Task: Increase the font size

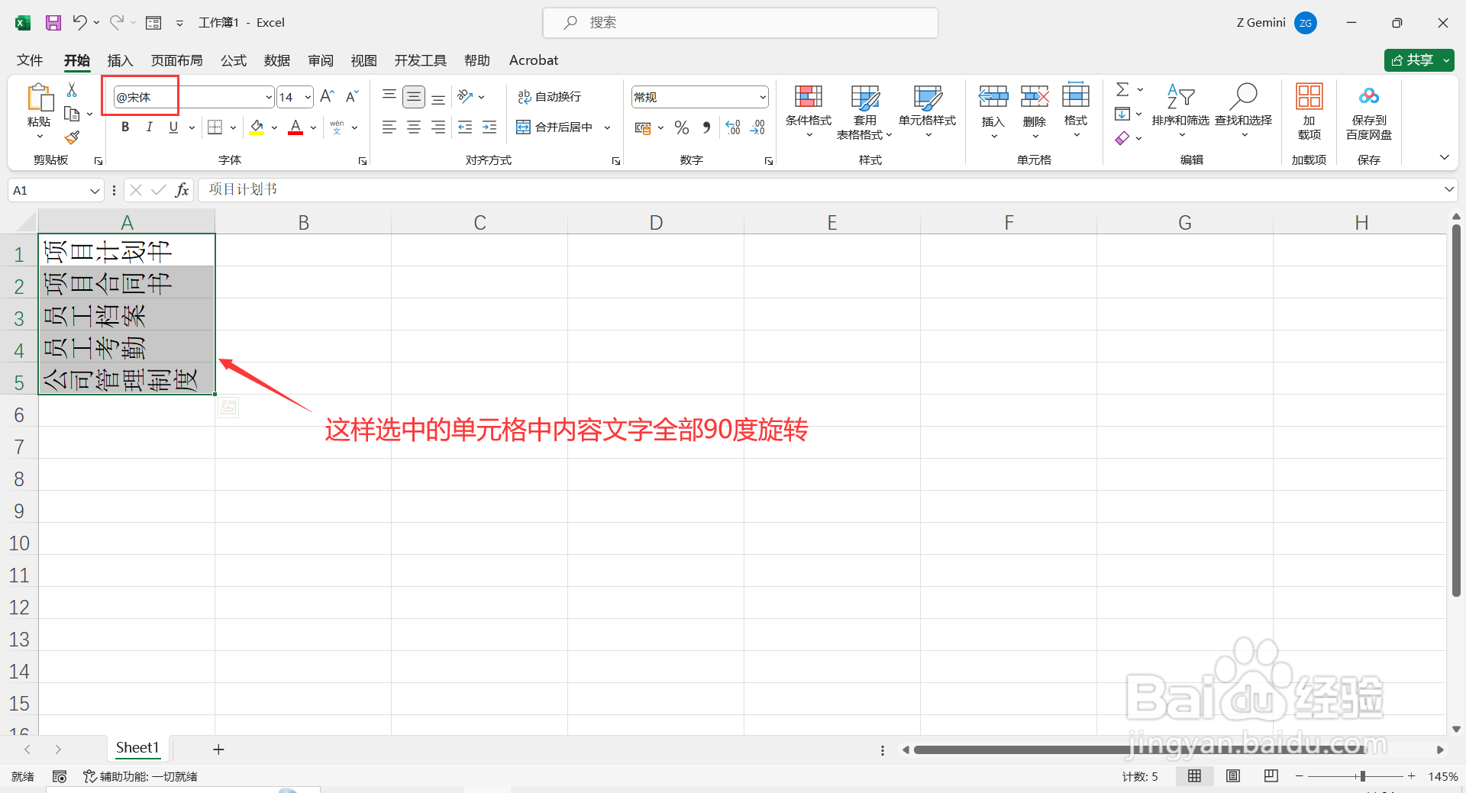Action: coord(326,96)
